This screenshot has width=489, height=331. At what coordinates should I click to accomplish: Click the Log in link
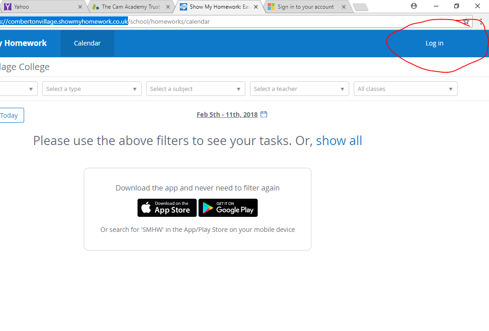[434, 43]
